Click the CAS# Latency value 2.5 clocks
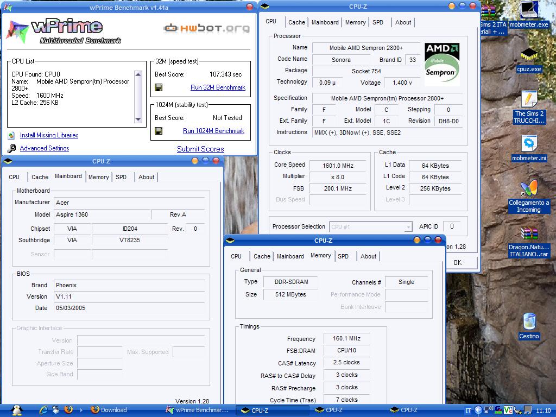This screenshot has height=417, width=556. tap(346, 362)
